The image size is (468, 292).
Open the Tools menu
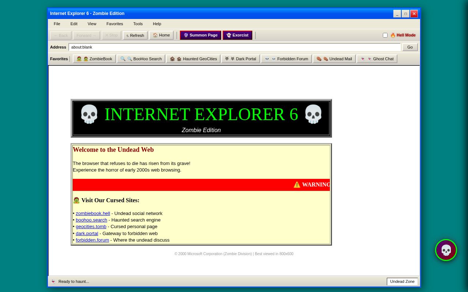[138, 24]
